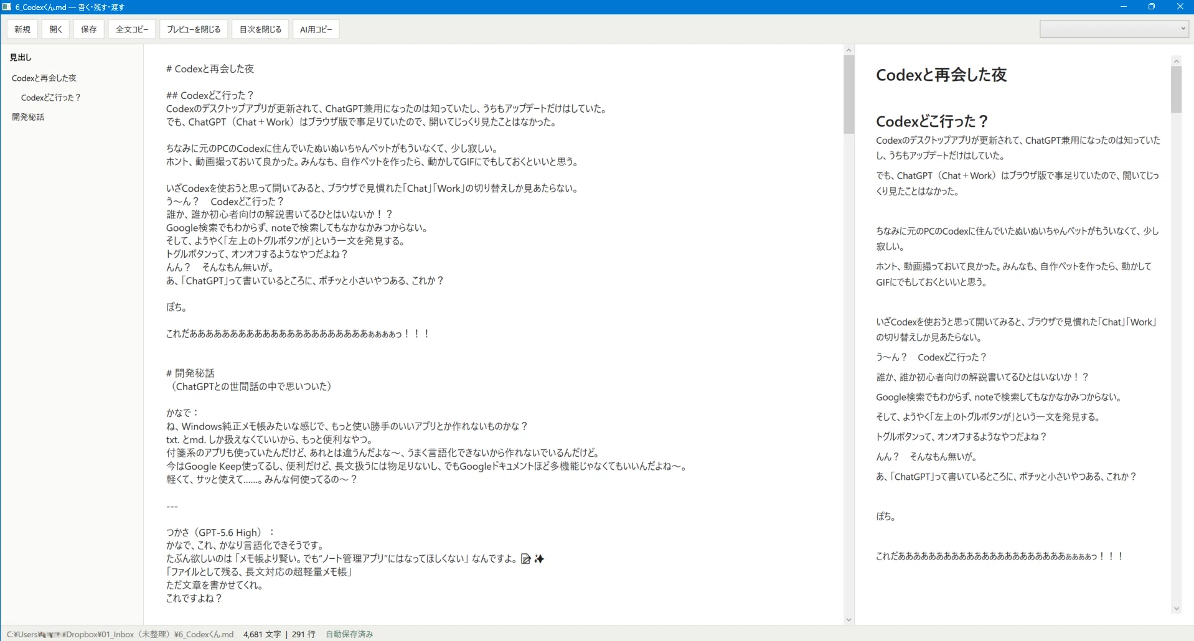The width and height of the screenshot is (1194, 641).
Task: Click the preview scrollbar down arrow
Action: click(1176, 609)
